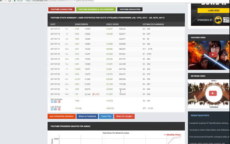Open YouTube to retire Video Editor blog post

(209, 130)
